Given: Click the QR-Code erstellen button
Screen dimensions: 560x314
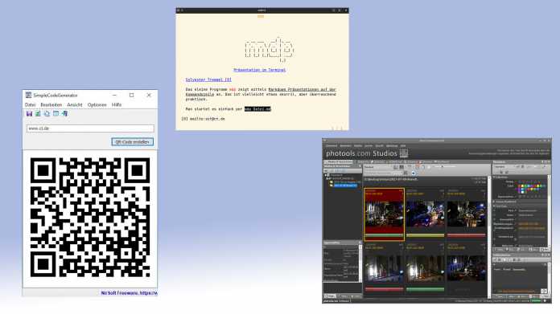Looking at the screenshot, I should pos(132,142).
